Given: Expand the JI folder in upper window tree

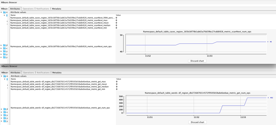Looking at the screenshot, I should tap(2, 45).
